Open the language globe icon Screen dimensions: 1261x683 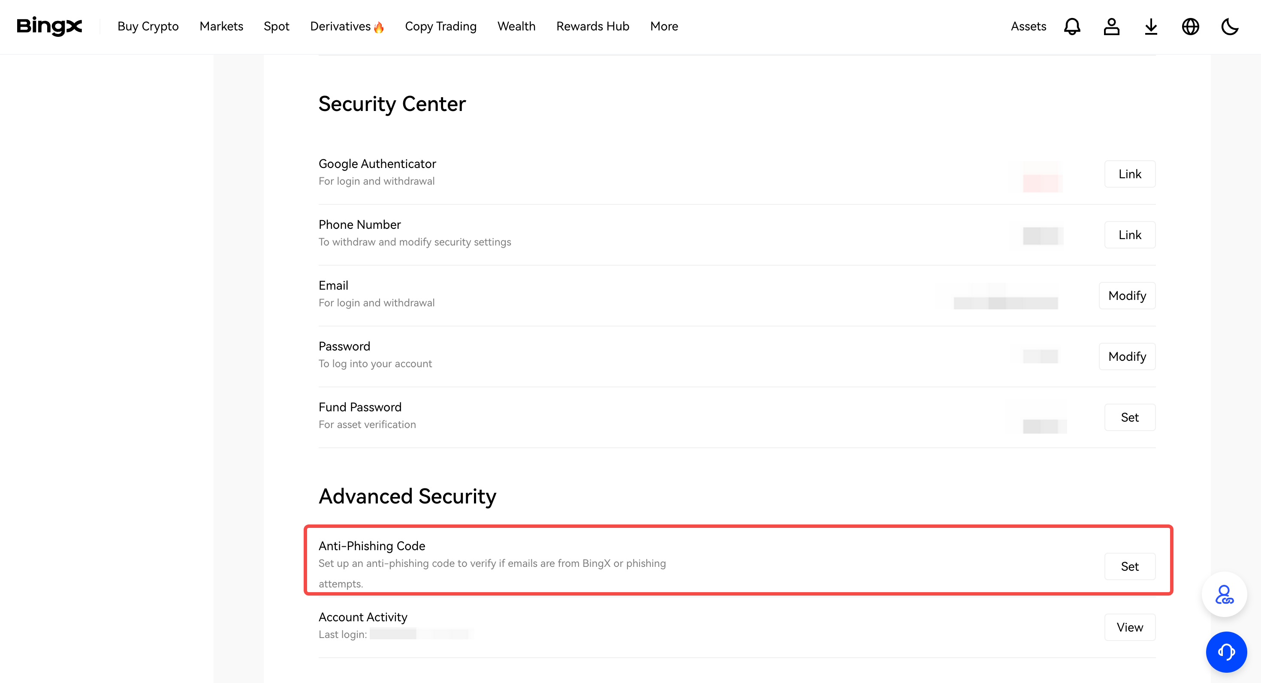(x=1190, y=27)
